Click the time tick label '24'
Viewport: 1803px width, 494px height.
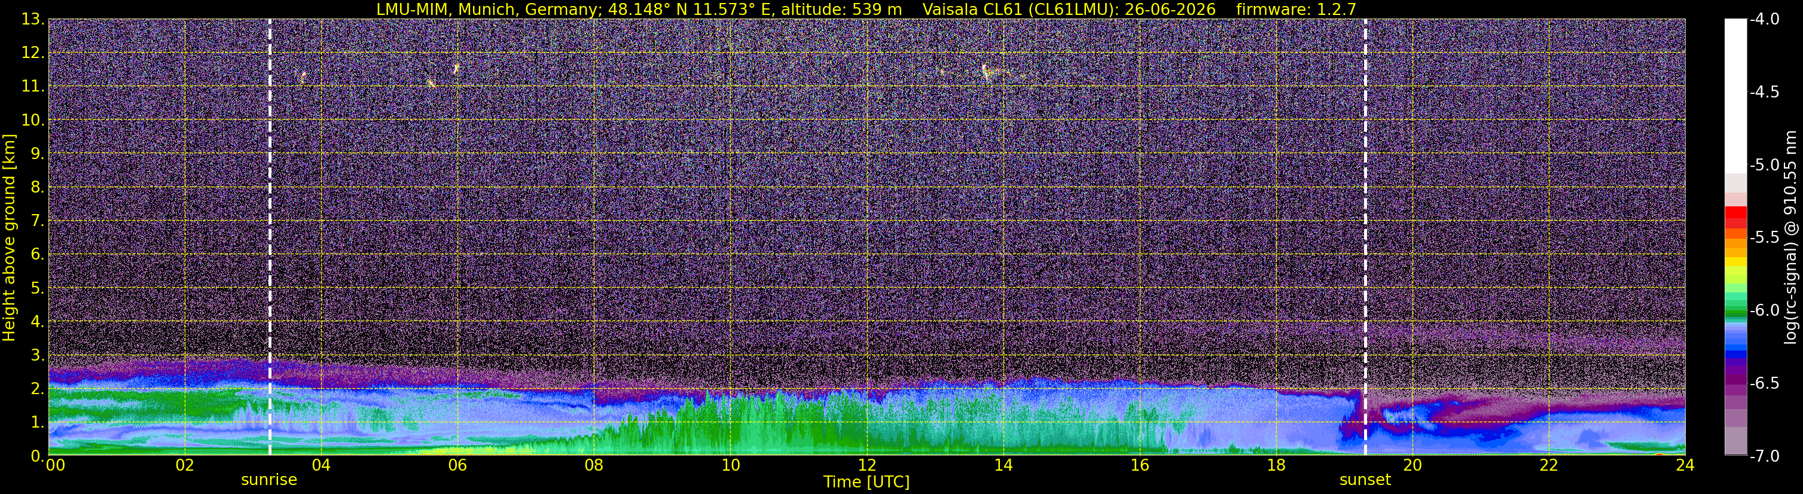(1685, 465)
